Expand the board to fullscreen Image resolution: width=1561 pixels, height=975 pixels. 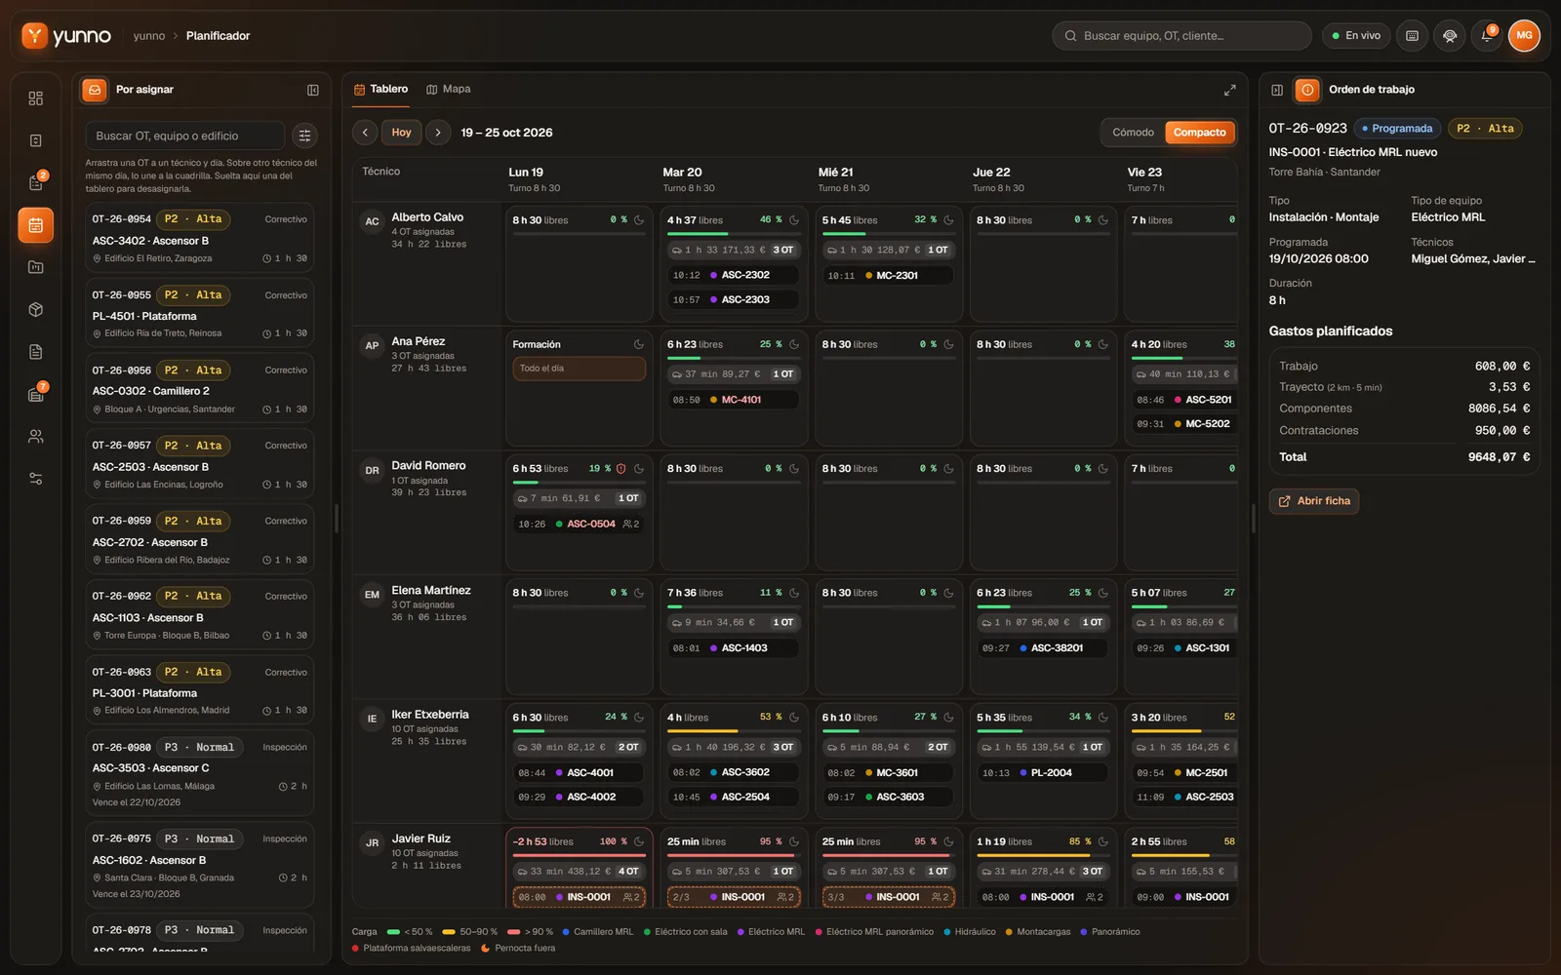click(x=1229, y=90)
